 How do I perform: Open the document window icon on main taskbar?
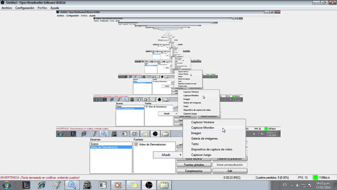tap(103, 185)
